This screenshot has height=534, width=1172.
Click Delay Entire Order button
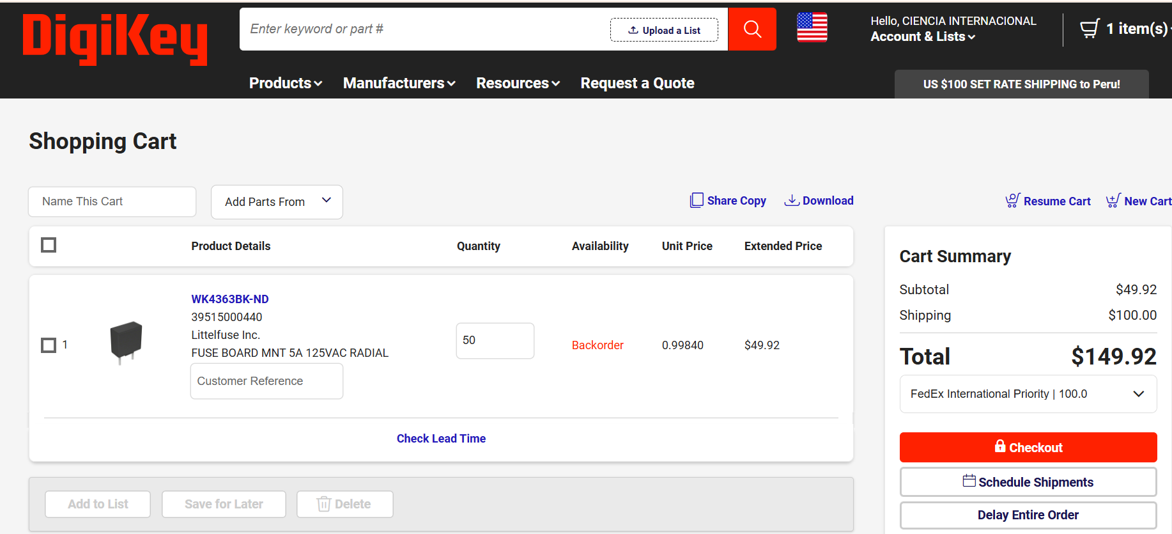(x=1028, y=515)
